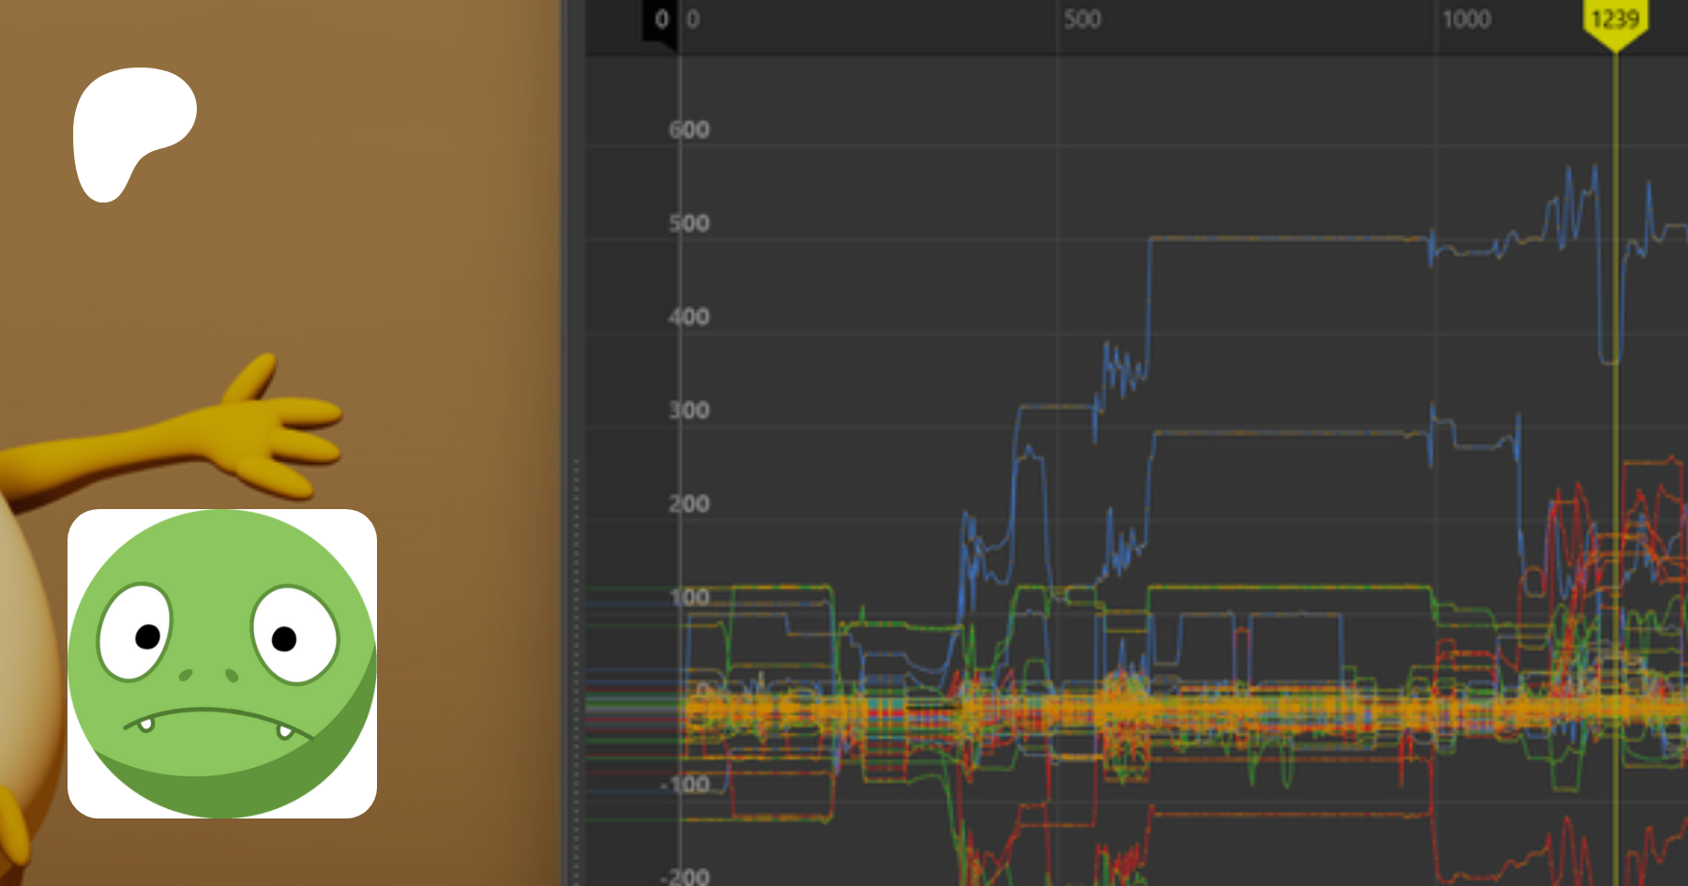
Task: Select the blue curve plateau near 500
Action: click(x=1285, y=239)
